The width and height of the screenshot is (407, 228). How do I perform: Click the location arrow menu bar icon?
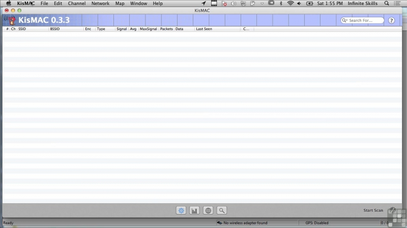pyautogui.click(x=204, y=4)
